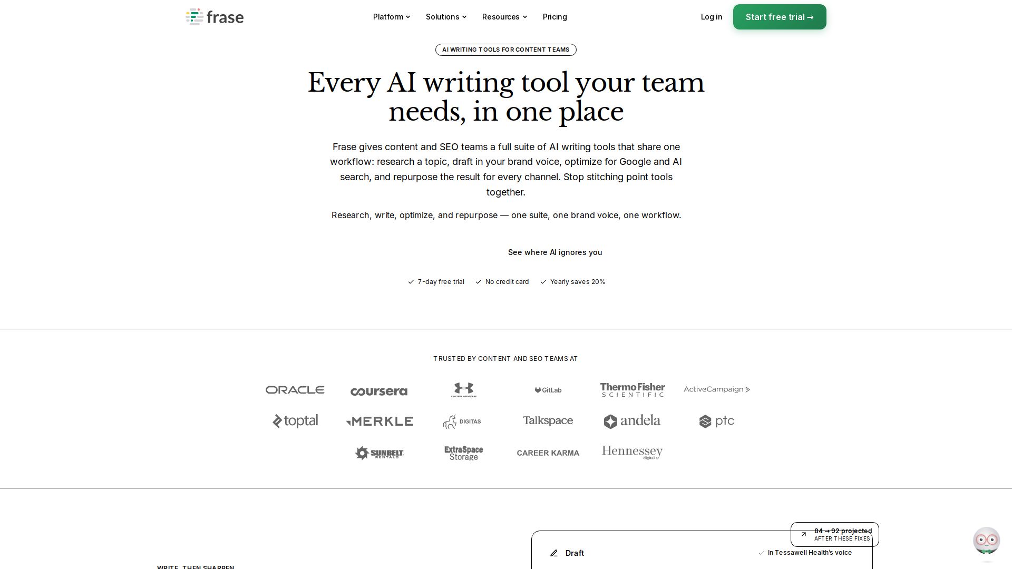Click the Log in link
The height and width of the screenshot is (569, 1012).
(x=711, y=17)
